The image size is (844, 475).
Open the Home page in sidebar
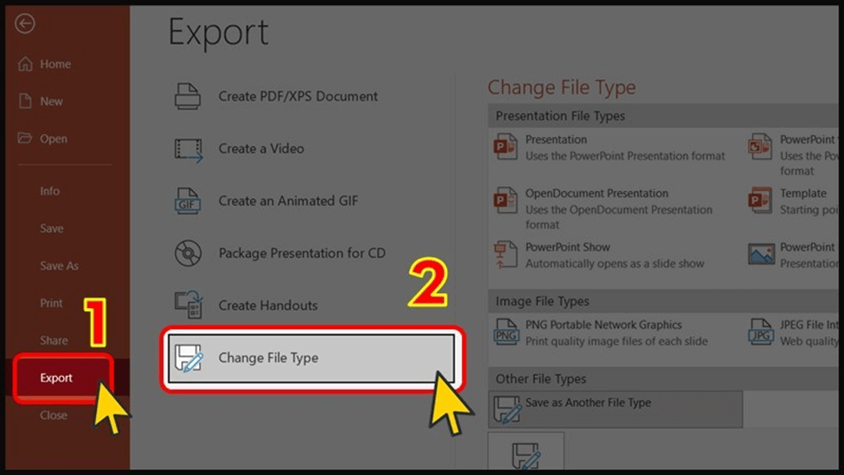point(55,64)
